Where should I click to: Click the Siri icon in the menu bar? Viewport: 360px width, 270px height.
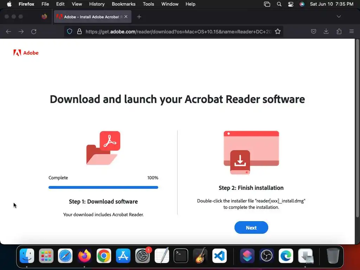302,4
